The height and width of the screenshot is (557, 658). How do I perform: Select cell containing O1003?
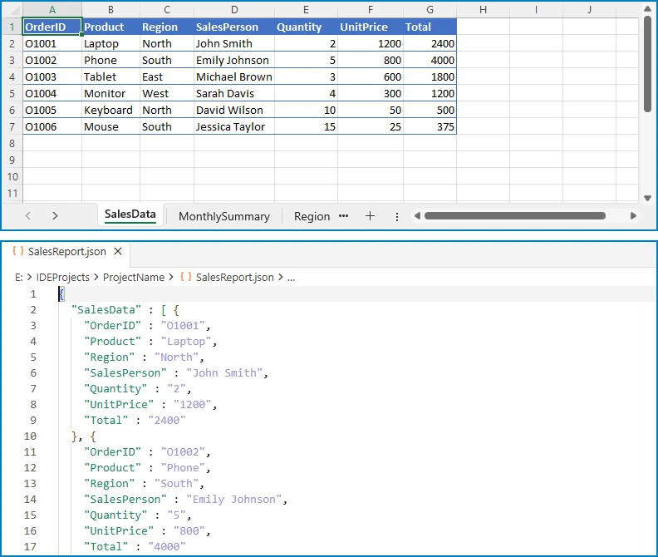(52, 76)
